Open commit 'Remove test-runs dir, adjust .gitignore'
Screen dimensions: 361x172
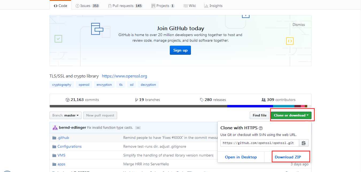[x=155, y=146]
